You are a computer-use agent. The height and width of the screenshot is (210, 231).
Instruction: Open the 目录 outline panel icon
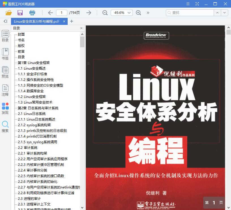click(x=5, y=36)
